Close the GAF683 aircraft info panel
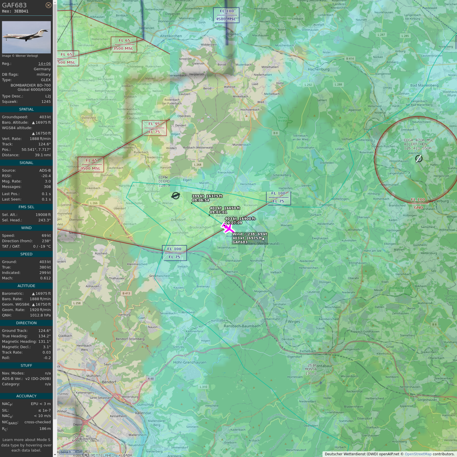 48,5
